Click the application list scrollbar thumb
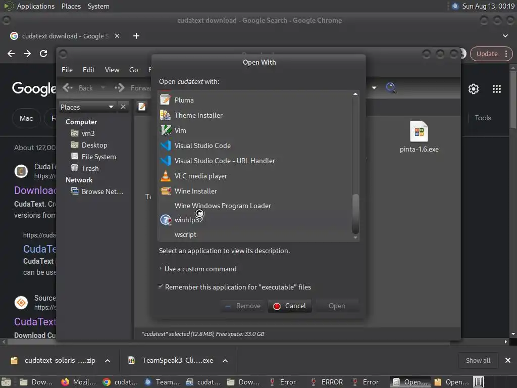The height and width of the screenshot is (388, 517). point(355,214)
